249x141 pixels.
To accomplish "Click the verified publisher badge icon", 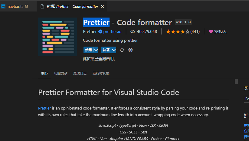I will tap(100, 31).
